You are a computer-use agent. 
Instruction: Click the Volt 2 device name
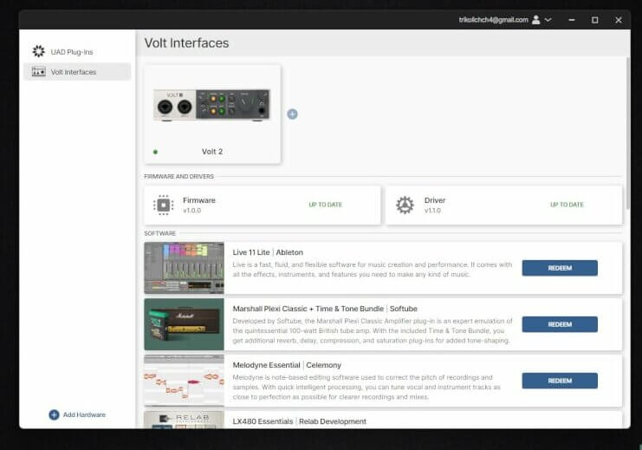(x=212, y=152)
